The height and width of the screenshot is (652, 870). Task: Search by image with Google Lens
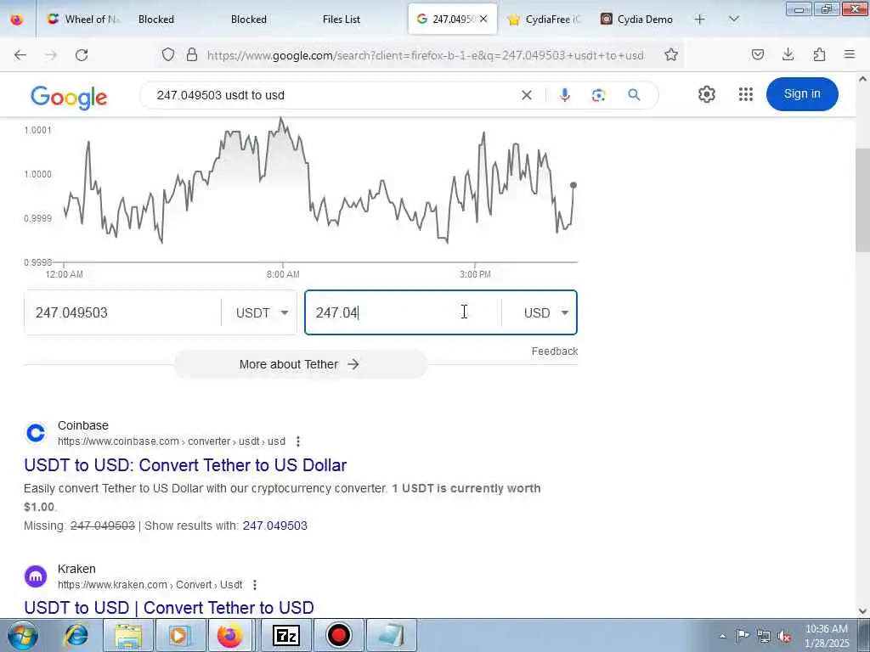(599, 95)
